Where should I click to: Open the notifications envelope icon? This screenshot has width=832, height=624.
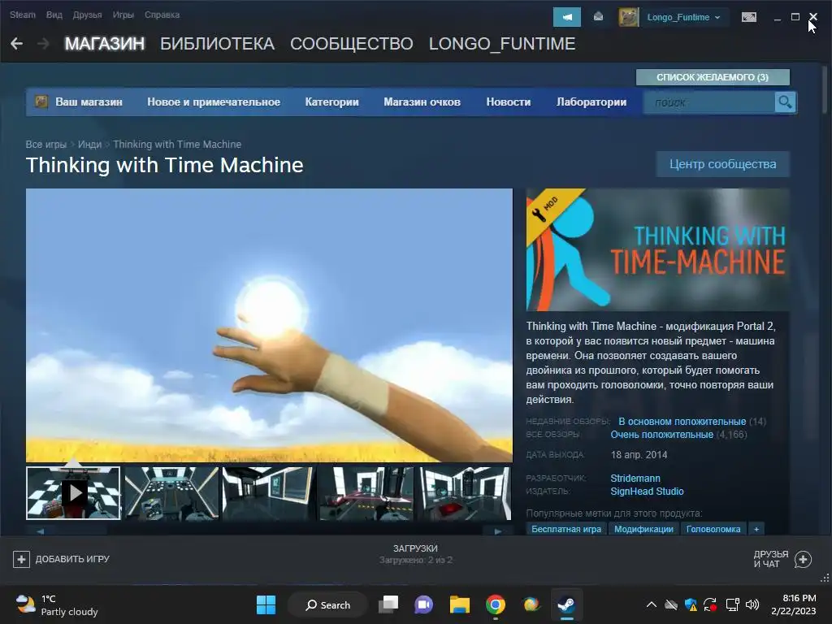pyautogui.click(x=598, y=17)
